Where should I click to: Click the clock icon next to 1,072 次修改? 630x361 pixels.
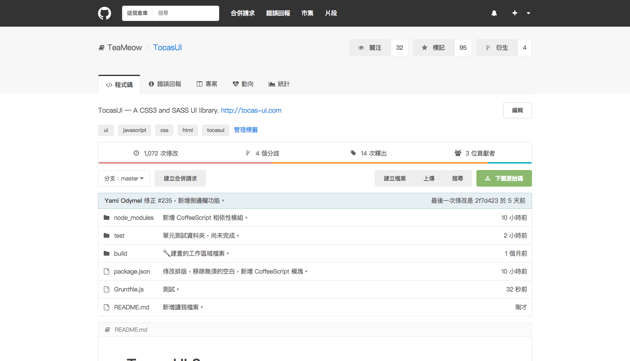click(136, 153)
